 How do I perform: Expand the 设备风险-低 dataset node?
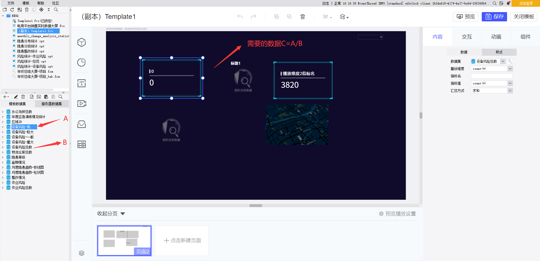pyautogui.click(x=3, y=127)
